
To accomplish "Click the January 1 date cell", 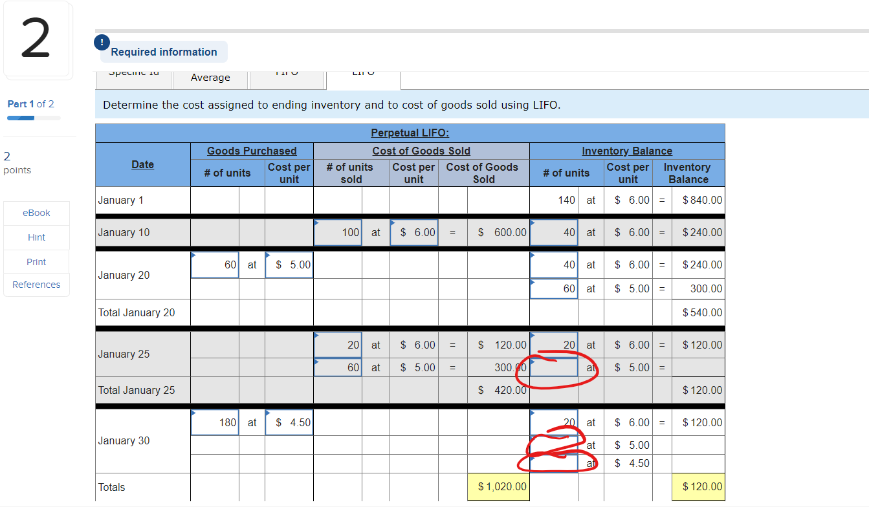I will 142,200.
